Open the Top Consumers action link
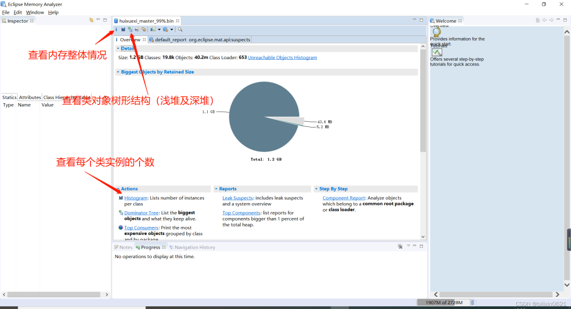The width and height of the screenshot is (571, 309). coord(141,228)
